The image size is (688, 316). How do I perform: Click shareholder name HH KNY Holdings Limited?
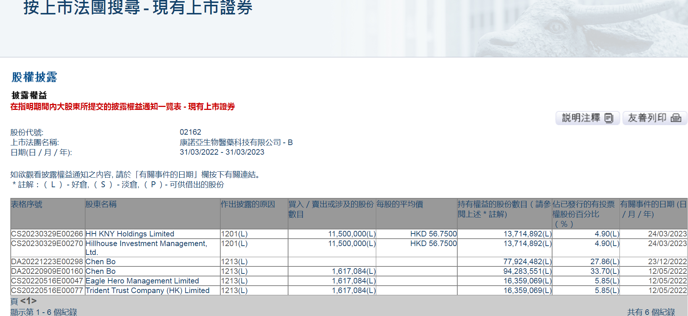pyautogui.click(x=130, y=234)
